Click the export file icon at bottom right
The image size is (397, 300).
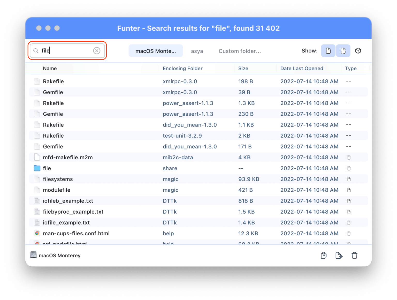[339, 255]
